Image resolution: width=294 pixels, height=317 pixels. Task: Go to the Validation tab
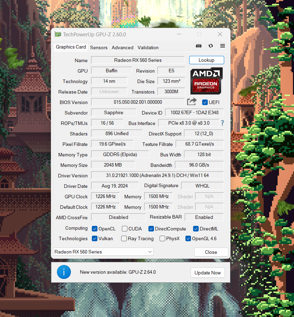[148, 47]
